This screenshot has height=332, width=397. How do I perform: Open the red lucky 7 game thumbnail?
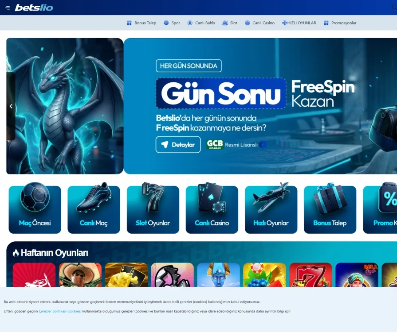311,274
